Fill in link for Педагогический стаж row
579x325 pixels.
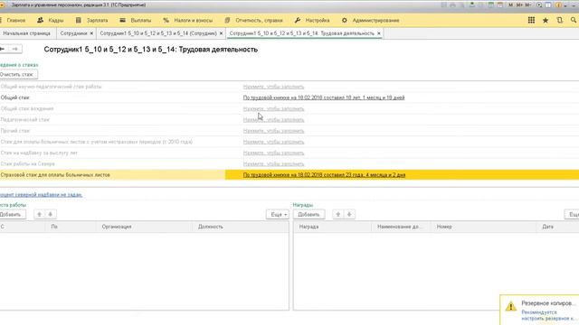(x=273, y=120)
